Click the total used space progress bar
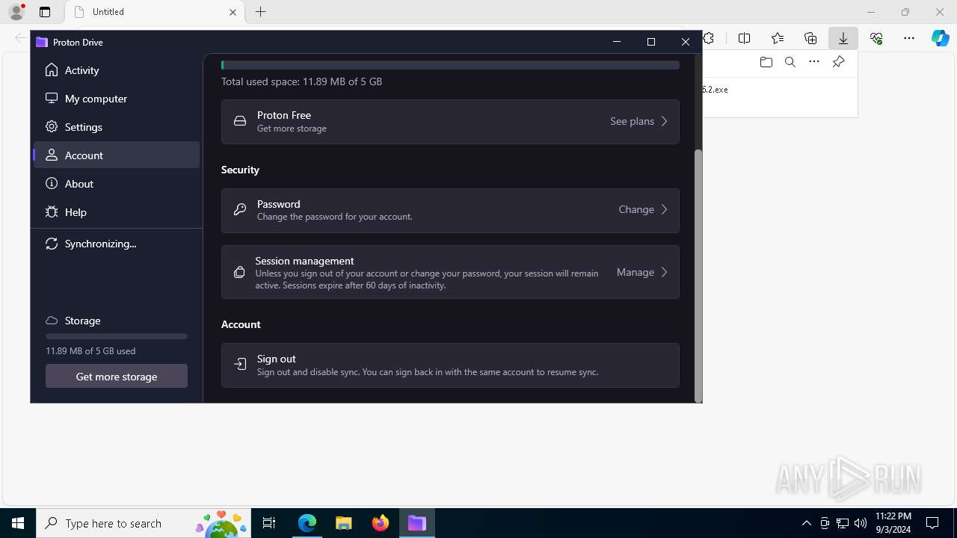The height and width of the screenshot is (538, 957). (x=450, y=66)
